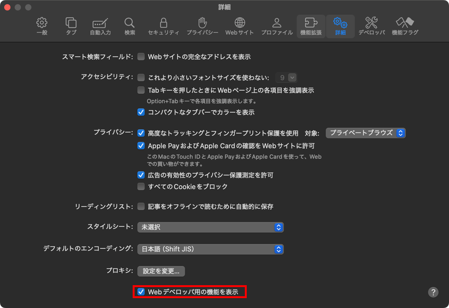Open the タブ (Tabs) settings pane
Screen dimensions: 449x308
(71, 26)
